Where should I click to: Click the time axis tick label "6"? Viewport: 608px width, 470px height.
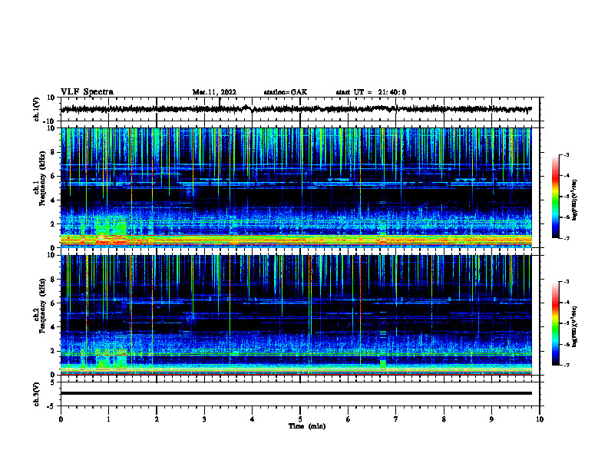tap(348, 419)
